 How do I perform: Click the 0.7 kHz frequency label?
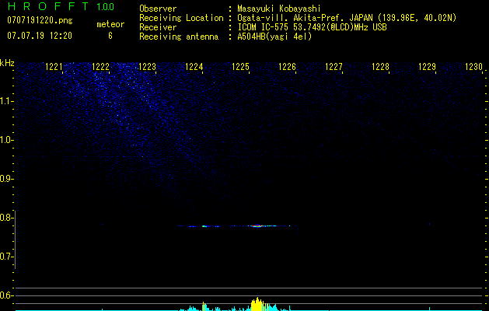point(6,257)
